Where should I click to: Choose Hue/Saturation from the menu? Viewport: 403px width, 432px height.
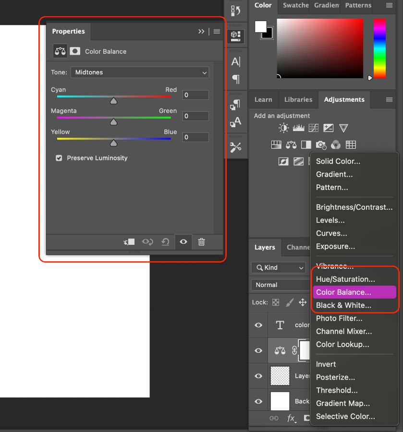[354, 279]
